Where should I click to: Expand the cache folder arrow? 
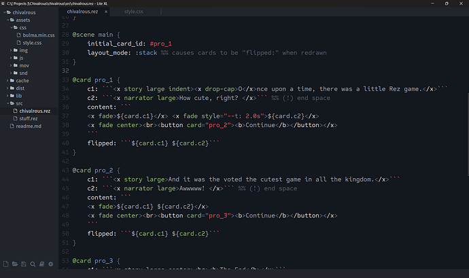tap(7, 80)
